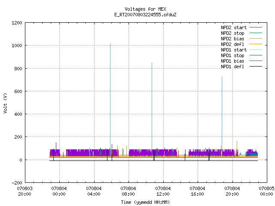Click the y-axis tick value -200
The height and width of the screenshot is (206, 275).
pos(17,183)
